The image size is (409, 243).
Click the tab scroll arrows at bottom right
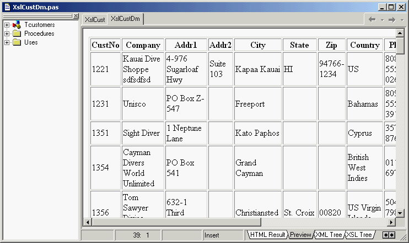point(389,235)
